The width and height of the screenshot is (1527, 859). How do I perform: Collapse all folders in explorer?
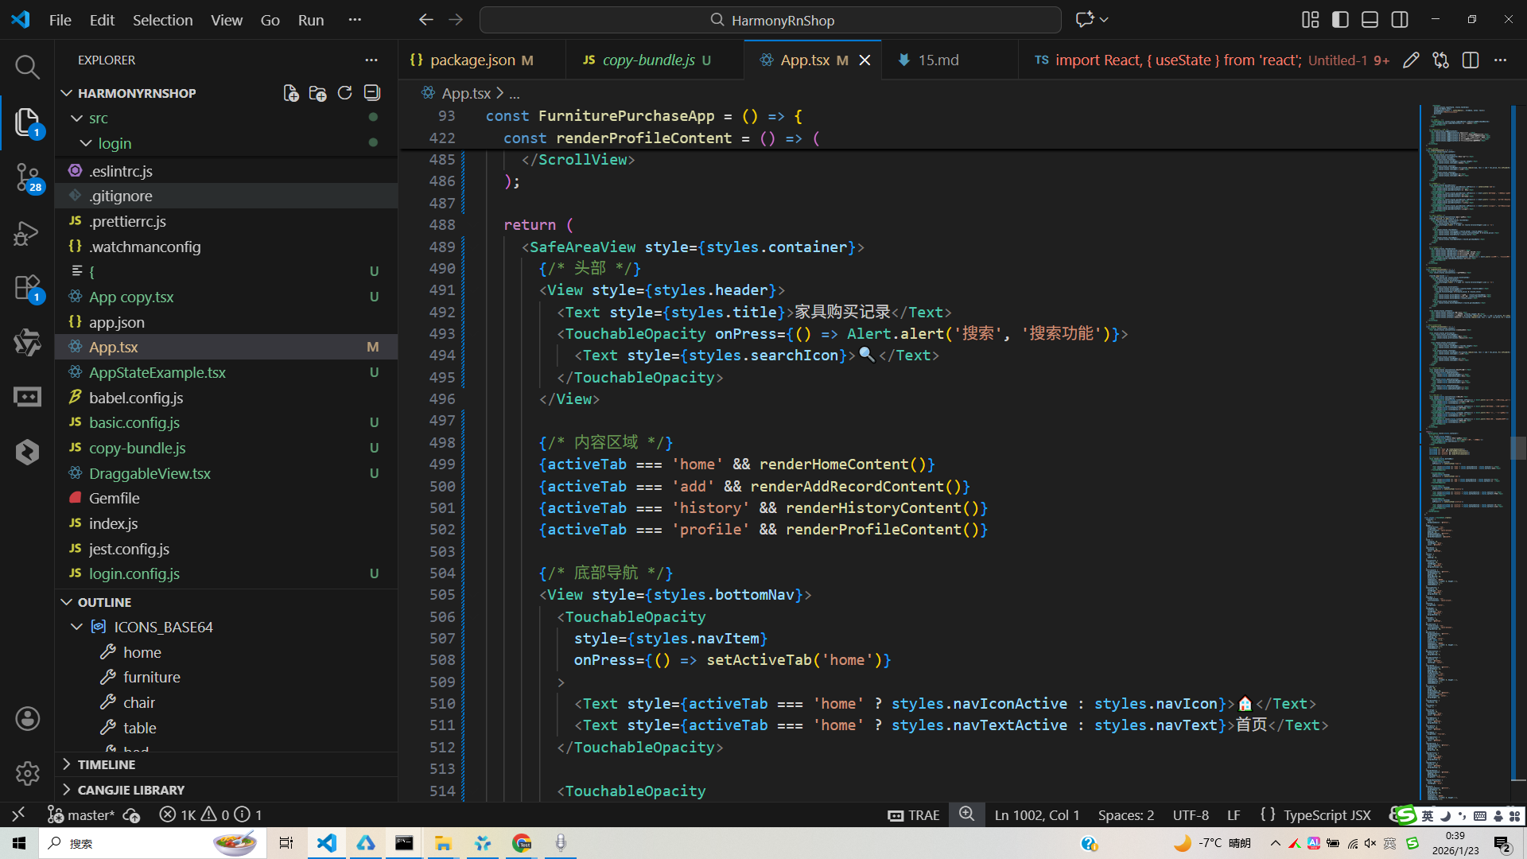click(371, 93)
